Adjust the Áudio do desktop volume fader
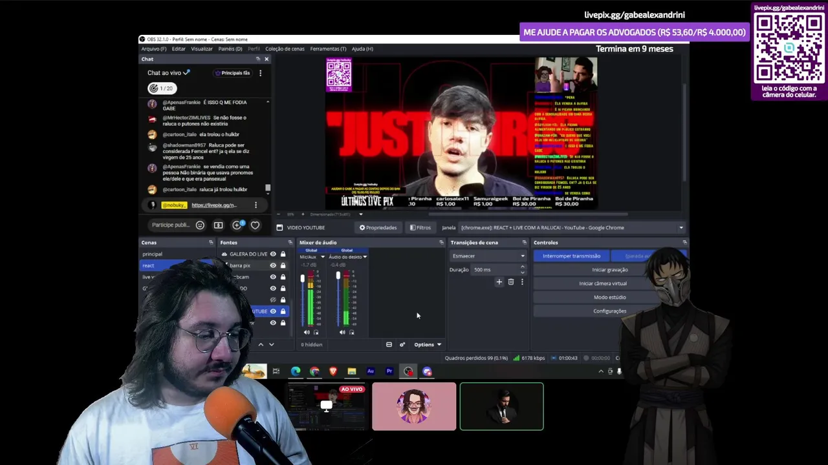828x465 pixels. [x=338, y=276]
